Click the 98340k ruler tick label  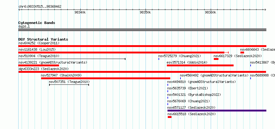click(80, 13)
